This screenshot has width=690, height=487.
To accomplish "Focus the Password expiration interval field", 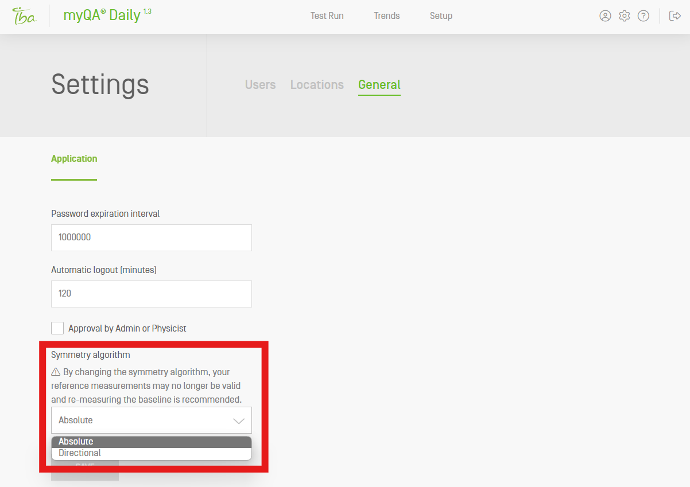I will coord(152,237).
